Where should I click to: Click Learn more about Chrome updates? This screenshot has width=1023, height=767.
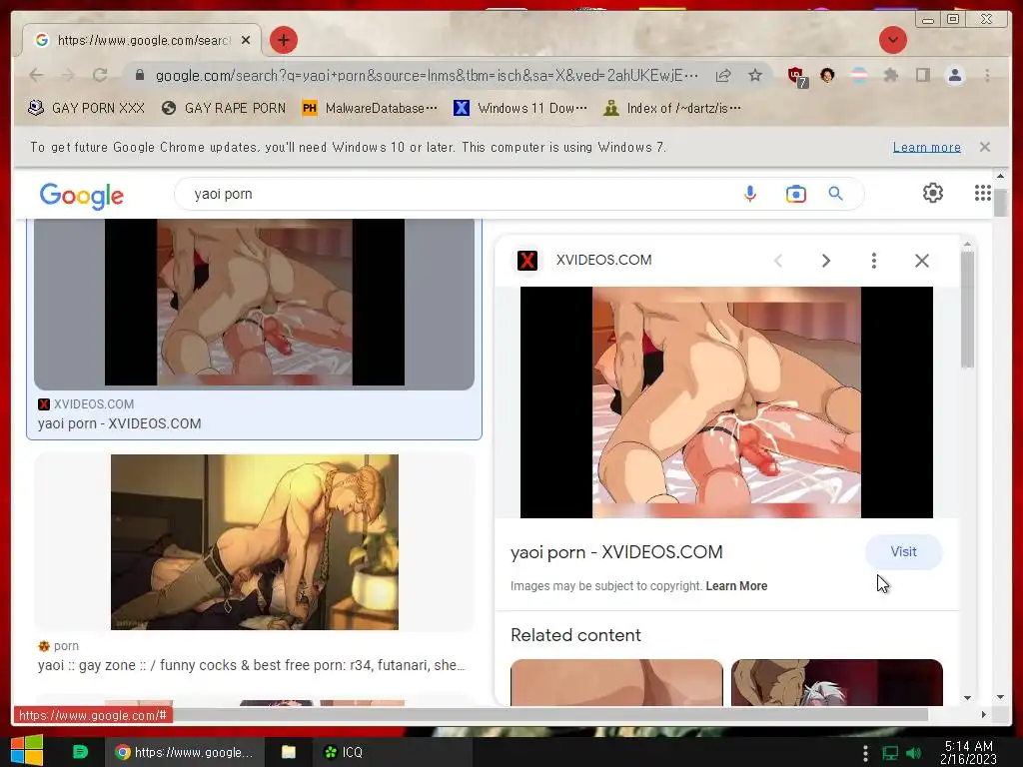(x=926, y=148)
